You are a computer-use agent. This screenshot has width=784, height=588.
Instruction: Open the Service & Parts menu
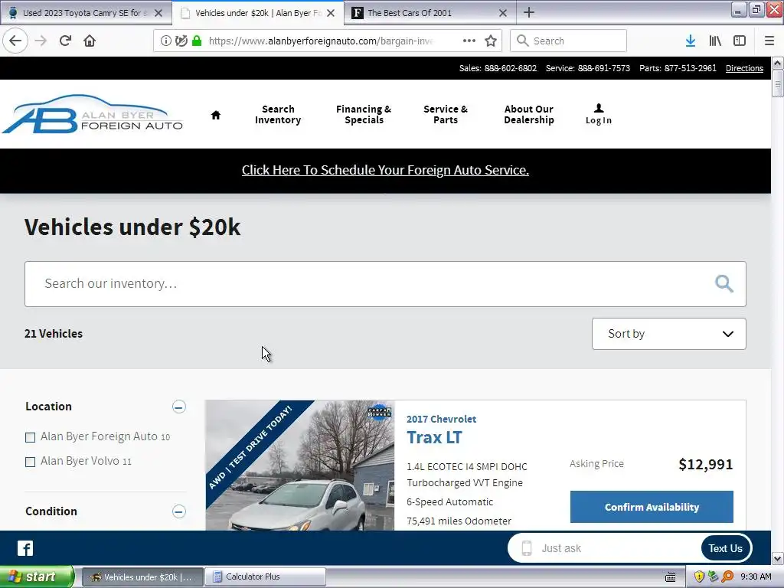(x=446, y=115)
